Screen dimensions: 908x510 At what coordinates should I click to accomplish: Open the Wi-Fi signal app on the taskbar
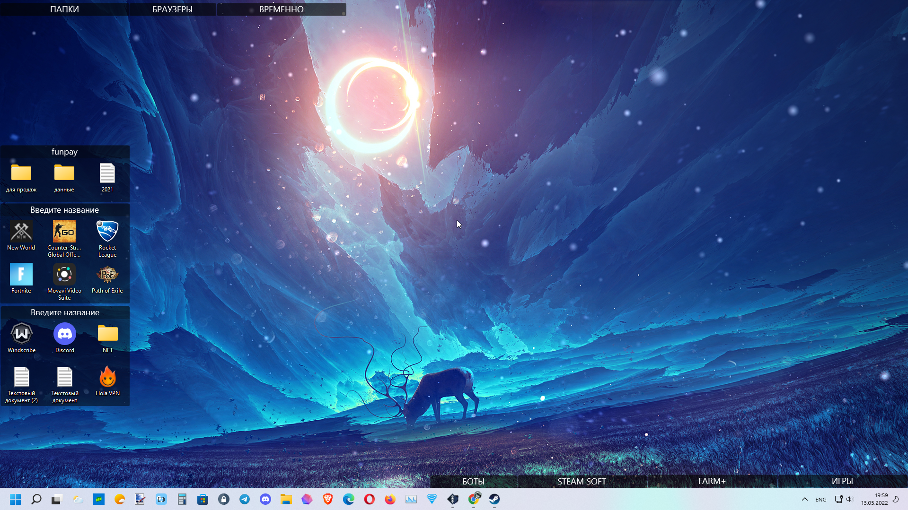pos(432,499)
